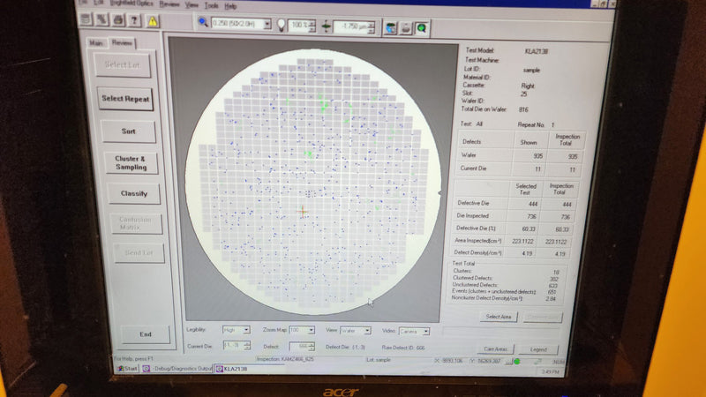This screenshot has height=397, width=706.
Task: Adjust the -1.750 µm focus stepper
Action: pyautogui.click(x=371, y=27)
